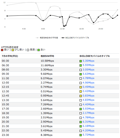Image resolution: width=120 pixels, height=138 pixels.
Task: Open the 6.31Mbps link for 20:30
Action: pyautogui.click(x=88, y=122)
